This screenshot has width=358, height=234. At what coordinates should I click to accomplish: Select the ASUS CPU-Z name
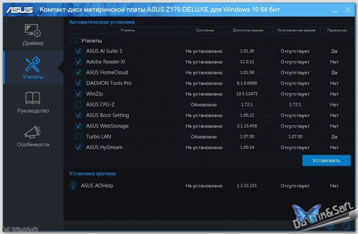(x=100, y=105)
